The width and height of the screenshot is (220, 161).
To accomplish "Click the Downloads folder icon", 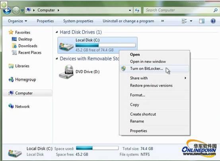I will (x=14, y=46).
